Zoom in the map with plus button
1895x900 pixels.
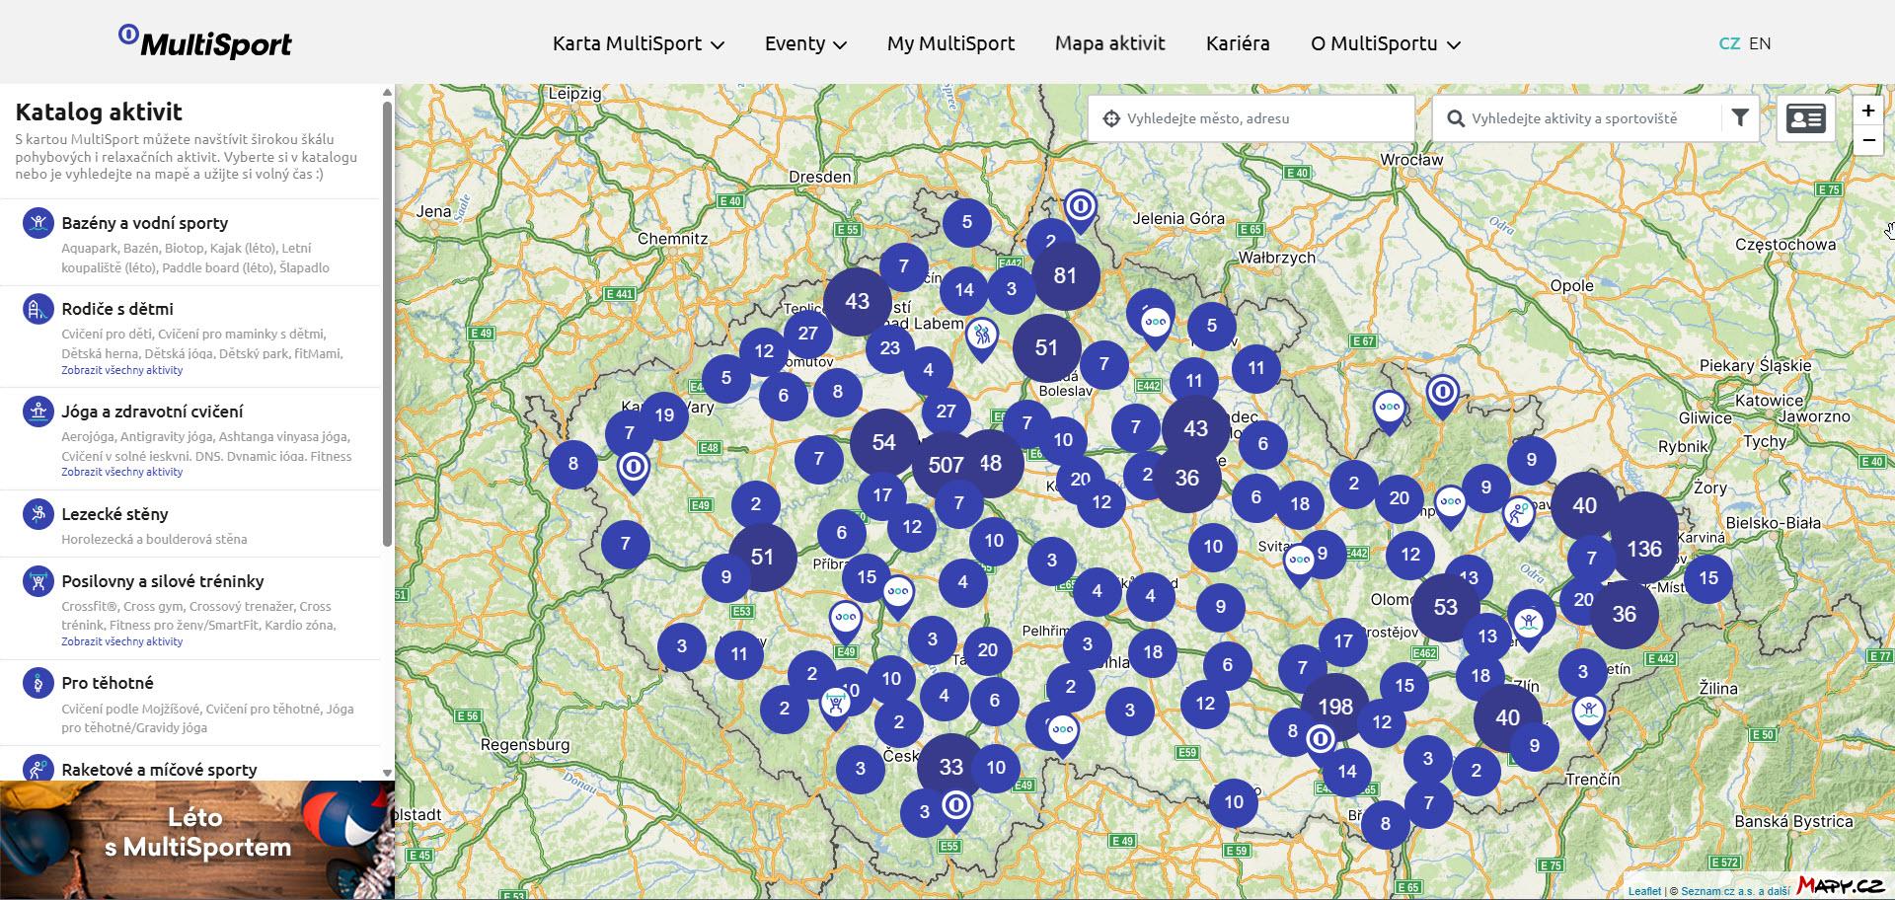tap(1867, 111)
